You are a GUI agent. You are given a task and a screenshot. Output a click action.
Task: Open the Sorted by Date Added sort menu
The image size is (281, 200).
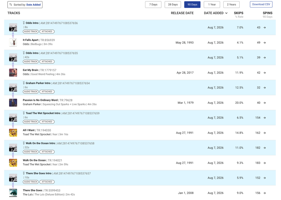[25, 5]
